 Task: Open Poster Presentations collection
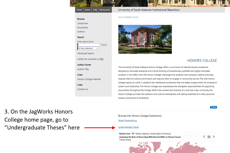coord(128,121)
